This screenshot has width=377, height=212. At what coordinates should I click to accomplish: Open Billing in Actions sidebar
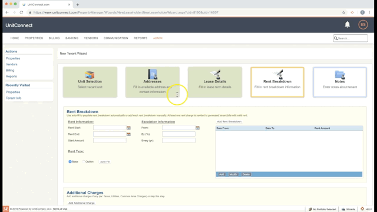[x=10, y=71]
